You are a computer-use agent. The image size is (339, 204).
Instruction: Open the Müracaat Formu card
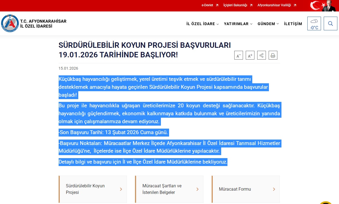246,189
